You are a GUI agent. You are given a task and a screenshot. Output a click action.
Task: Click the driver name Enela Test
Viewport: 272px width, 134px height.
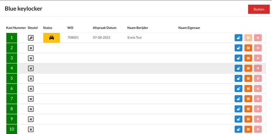[x=135, y=38]
